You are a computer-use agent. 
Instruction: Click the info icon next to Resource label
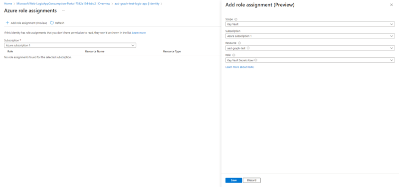(x=239, y=43)
